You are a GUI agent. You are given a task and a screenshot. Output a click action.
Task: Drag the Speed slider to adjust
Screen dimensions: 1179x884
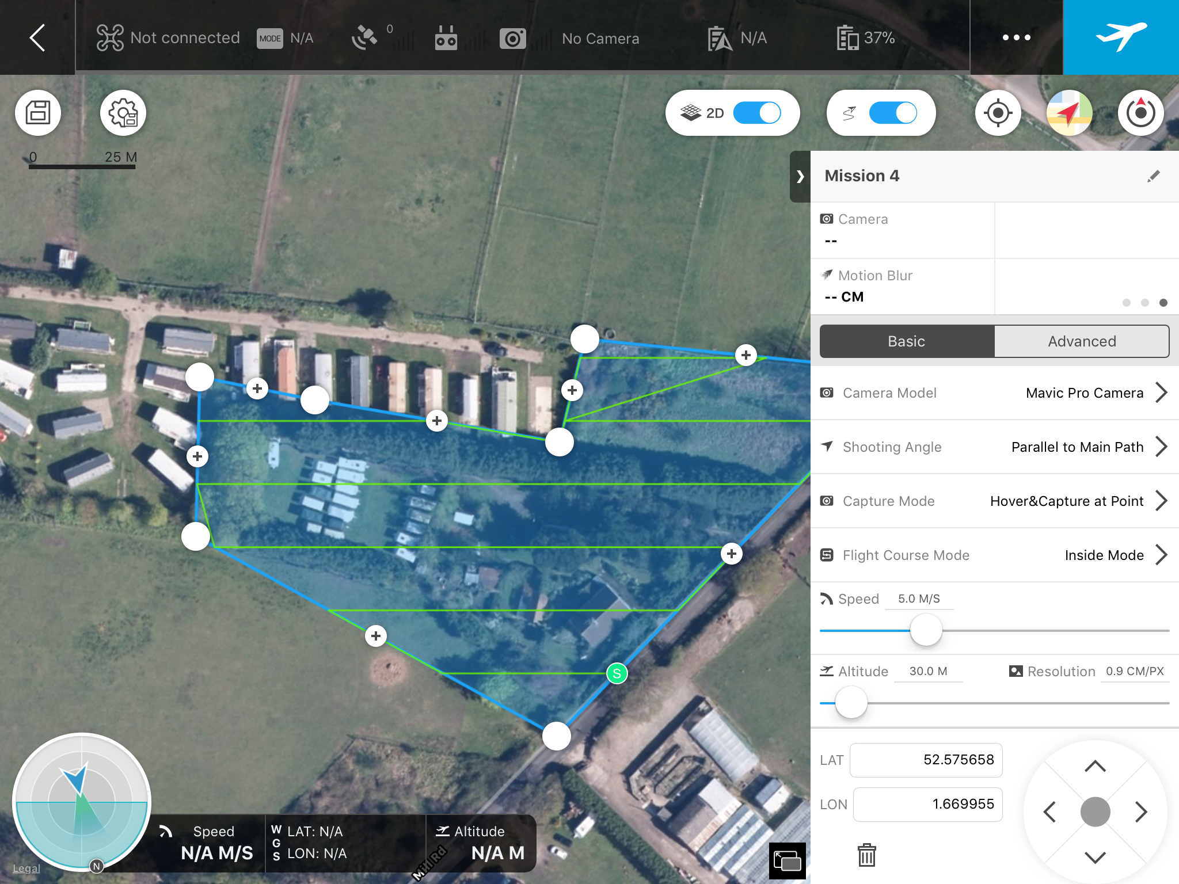coord(922,630)
